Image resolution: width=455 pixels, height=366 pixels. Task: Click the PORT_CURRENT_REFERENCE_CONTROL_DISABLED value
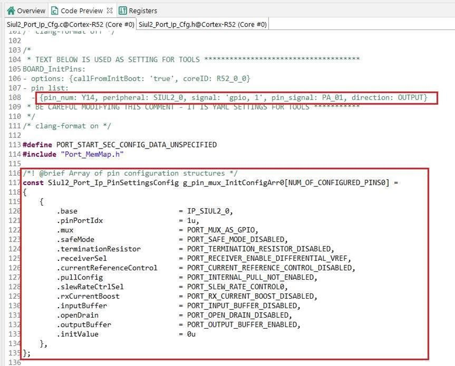pos(271,268)
